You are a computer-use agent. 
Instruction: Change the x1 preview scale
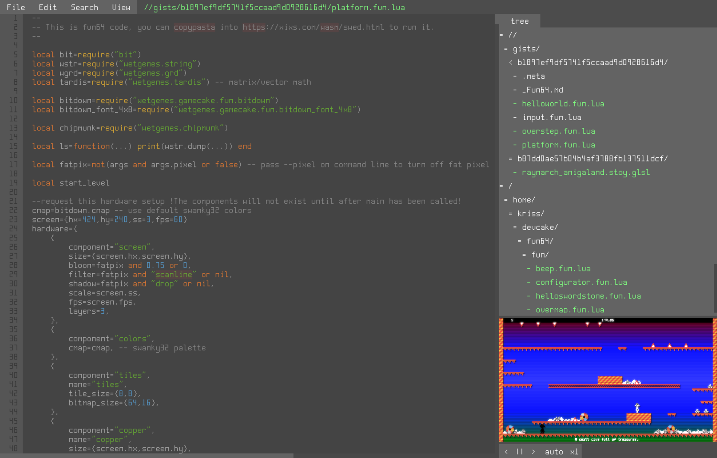click(x=574, y=452)
